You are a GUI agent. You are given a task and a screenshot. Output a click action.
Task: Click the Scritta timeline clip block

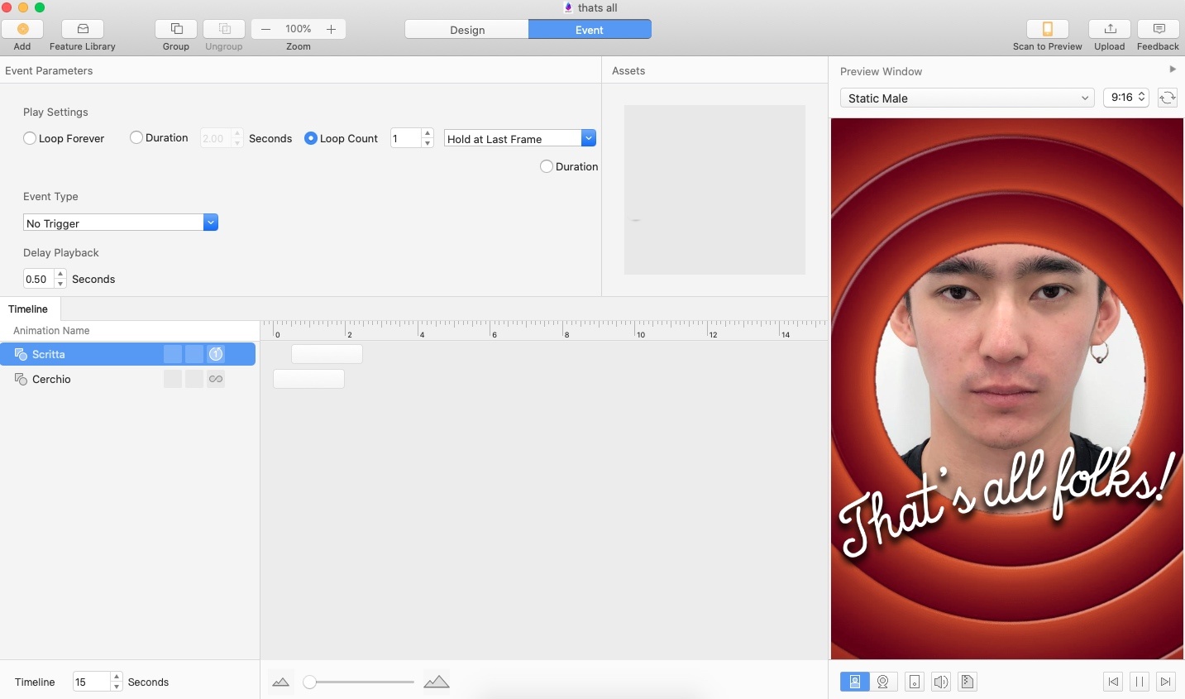327,354
